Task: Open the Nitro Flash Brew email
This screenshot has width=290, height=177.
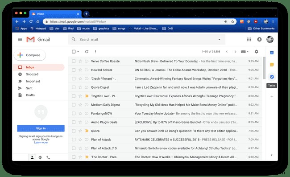Action: pyautogui.click(x=165, y=61)
